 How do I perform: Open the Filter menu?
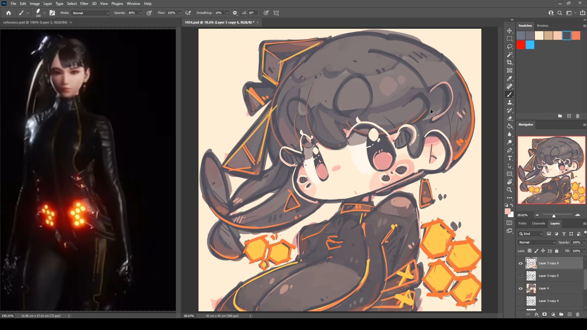84,4
